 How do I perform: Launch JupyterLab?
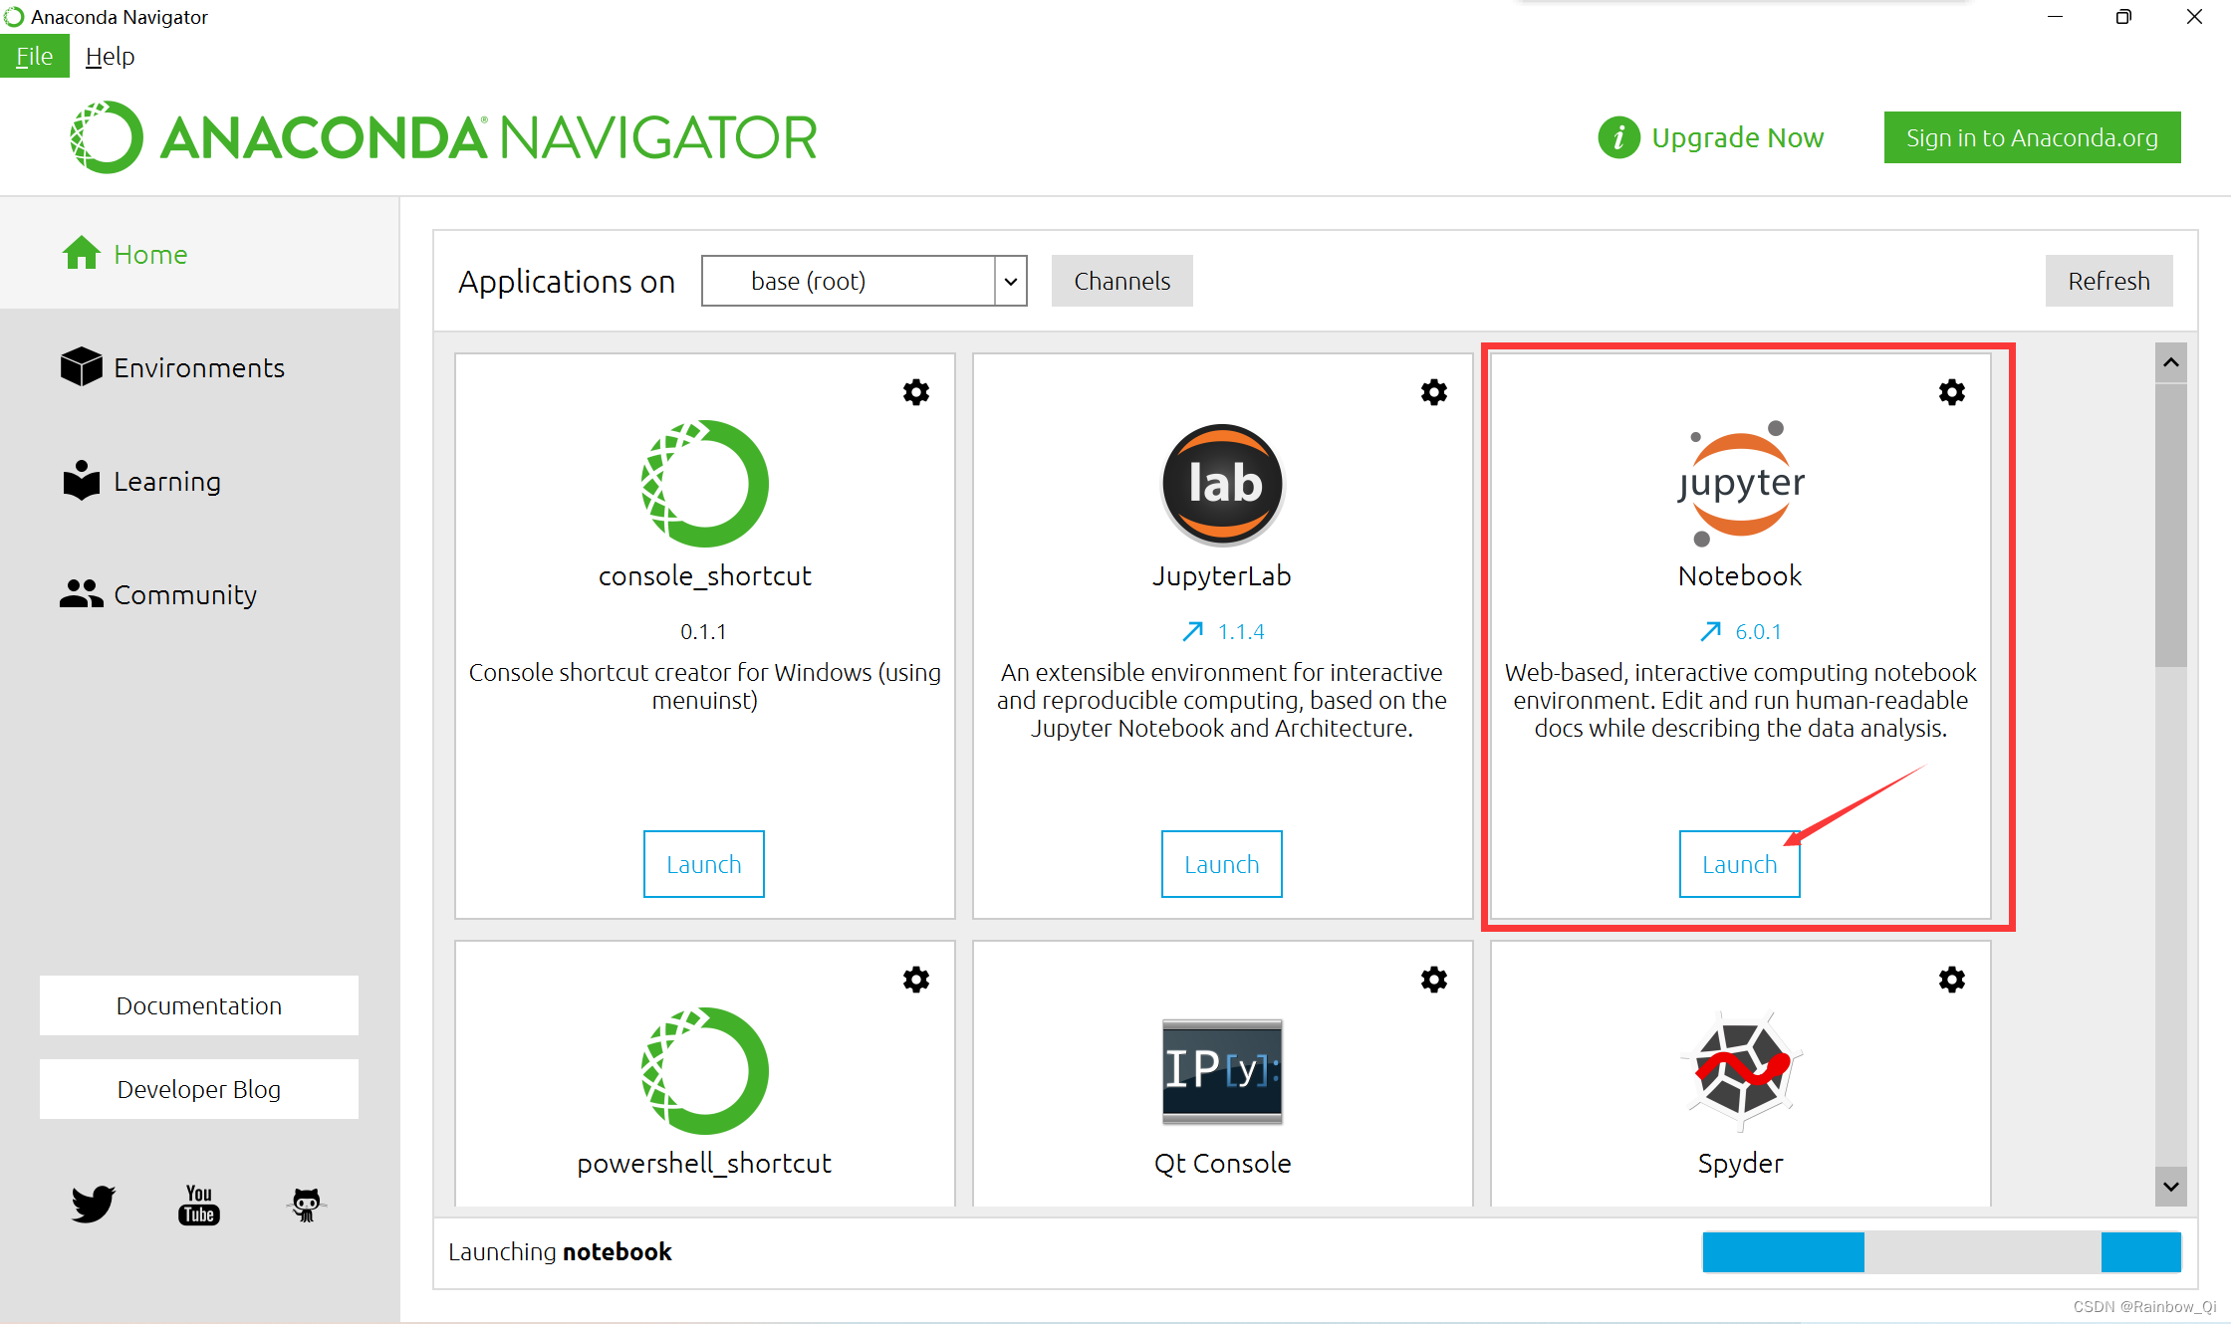coord(1222,864)
